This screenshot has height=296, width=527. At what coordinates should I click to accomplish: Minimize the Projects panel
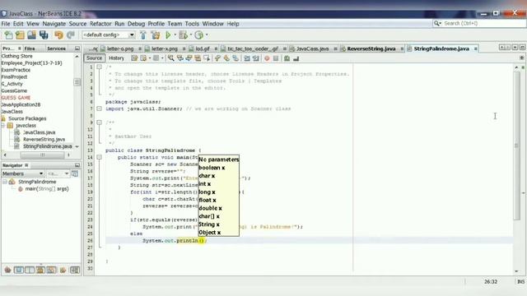point(77,49)
